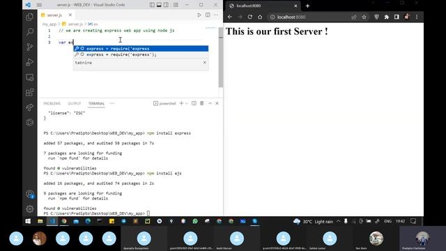Open the Run and Debug view

[29, 62]
